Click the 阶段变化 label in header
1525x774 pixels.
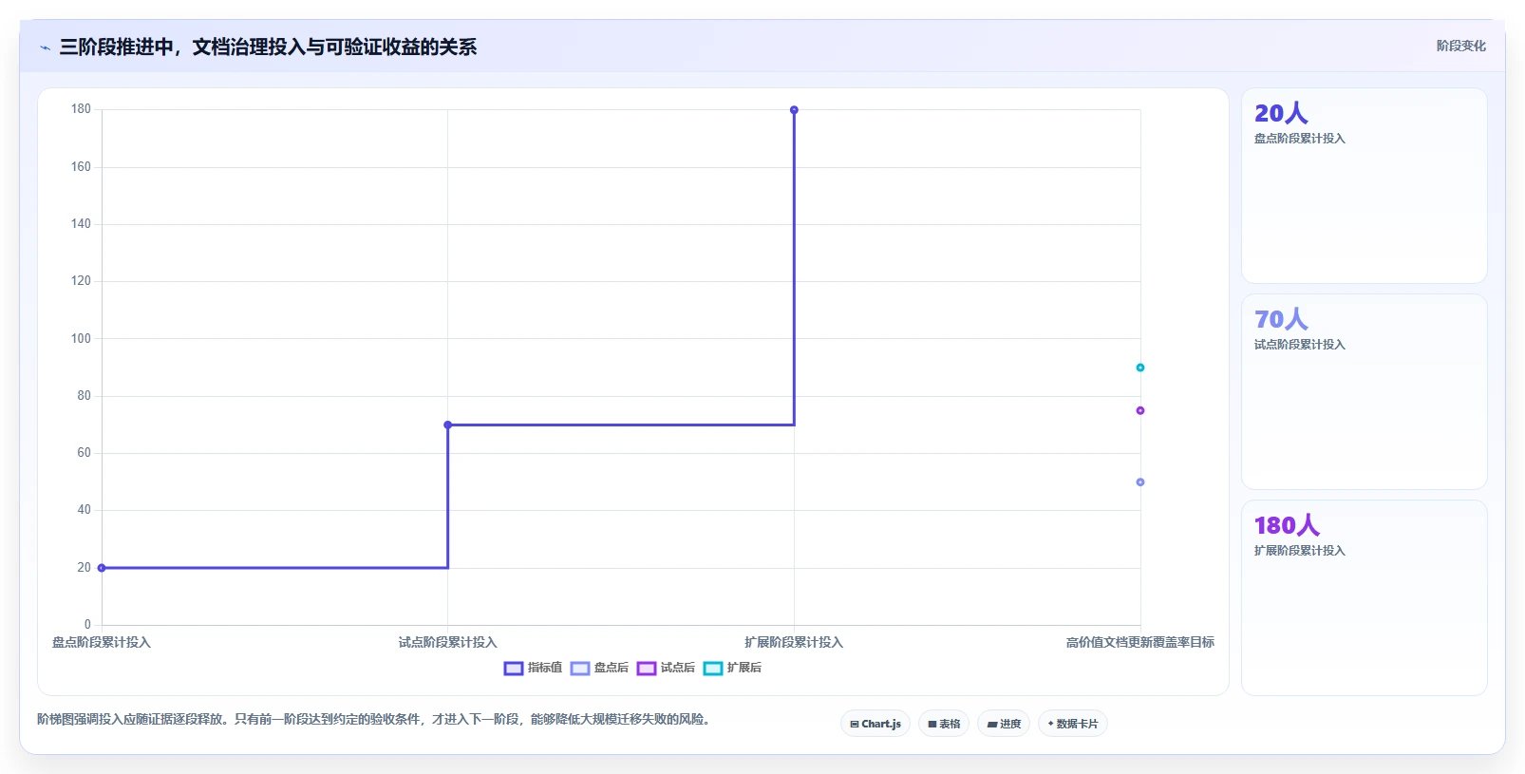(x=1460, y=46)
